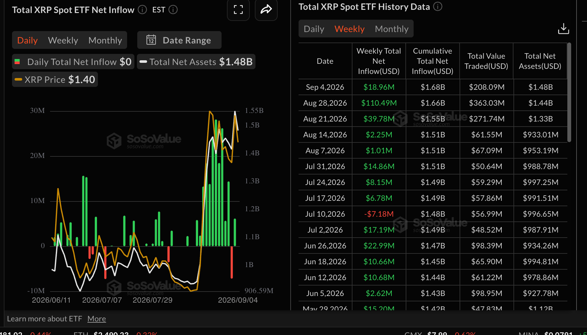Click the $363.03M value traded cell
The image size is (587, 335).
click(487, 103)
